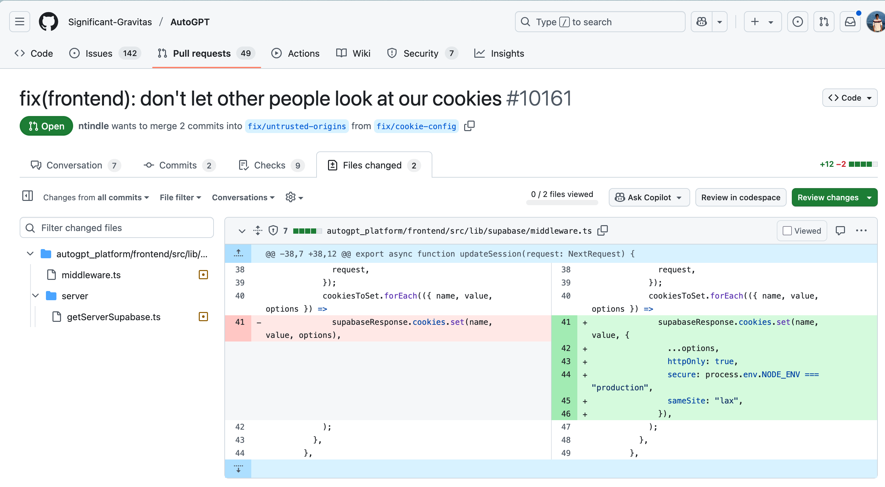885x487 pixels.
Task: Open the Security tab
Action: click(x=422, y=53)
